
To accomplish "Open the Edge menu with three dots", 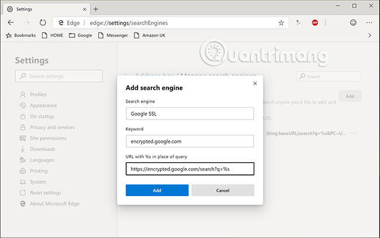I will 369,23.
